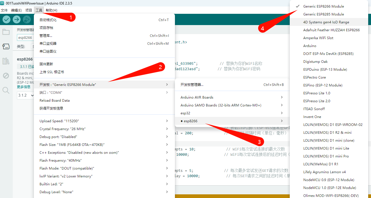Select 4D Systems gen4 IoD Range
This screenshot has height=198, width=371.
coord(329,22)
